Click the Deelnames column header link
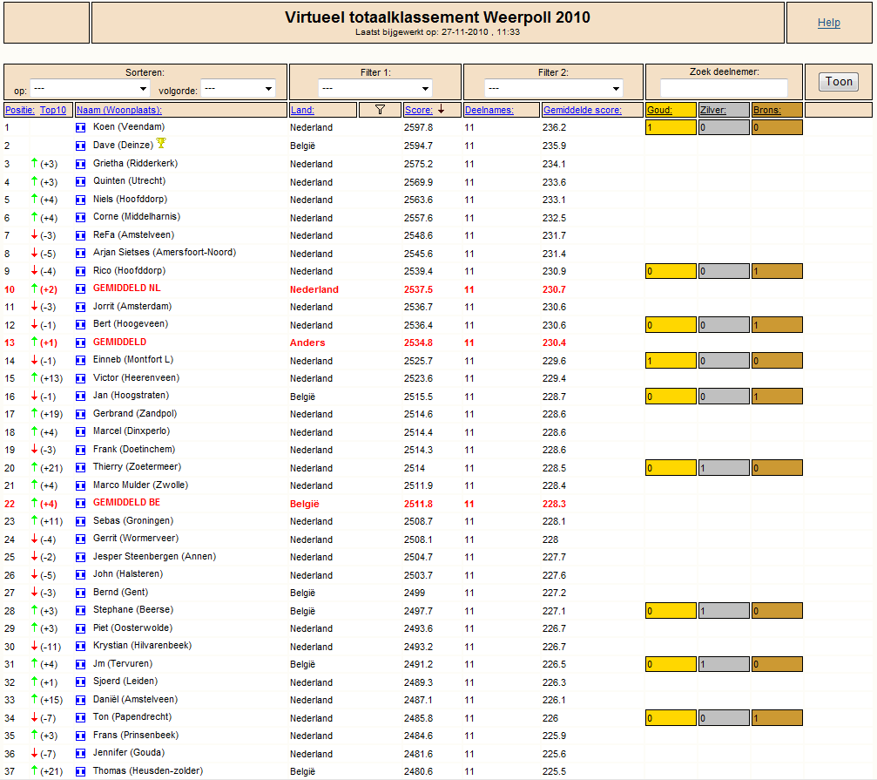The width and height of the screenshot is (877, 780). click(489, 111)
